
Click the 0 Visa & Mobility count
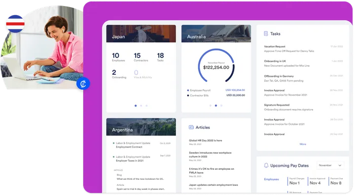(x=143, y=74)
